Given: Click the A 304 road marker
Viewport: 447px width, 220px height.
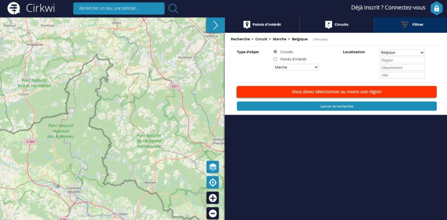Looking at the screenshot, I should coord(31,142).
